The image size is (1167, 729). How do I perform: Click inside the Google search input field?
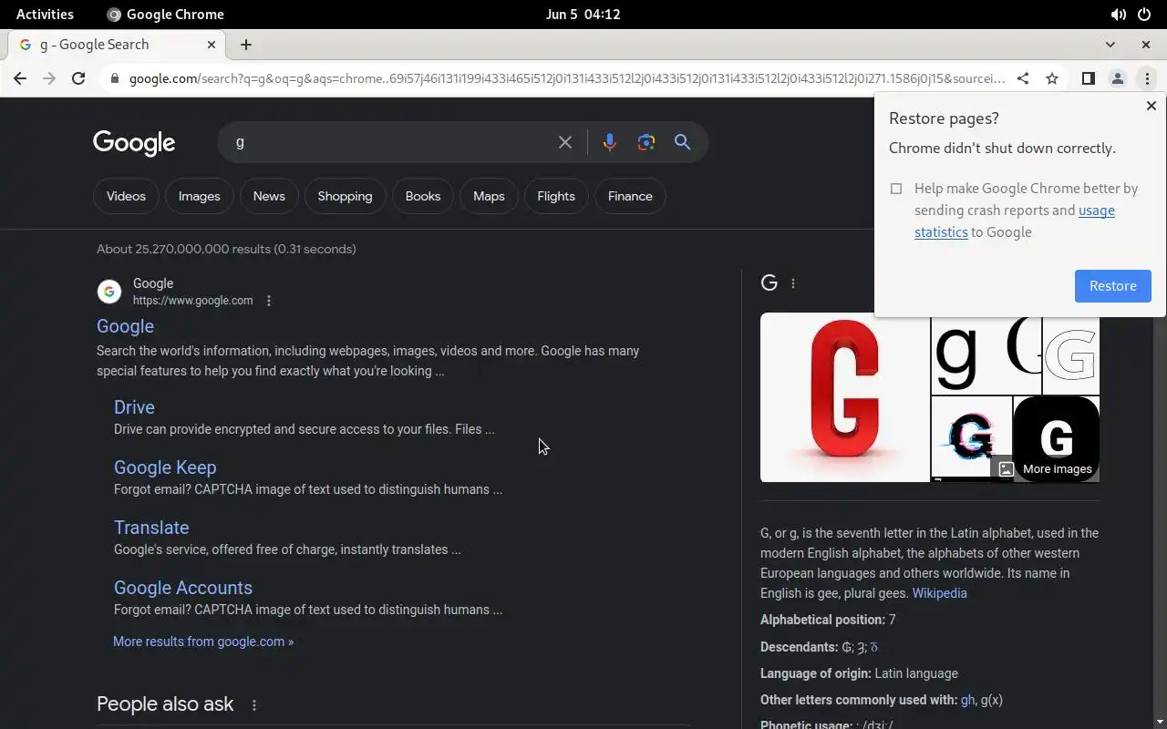pos(392,142)
